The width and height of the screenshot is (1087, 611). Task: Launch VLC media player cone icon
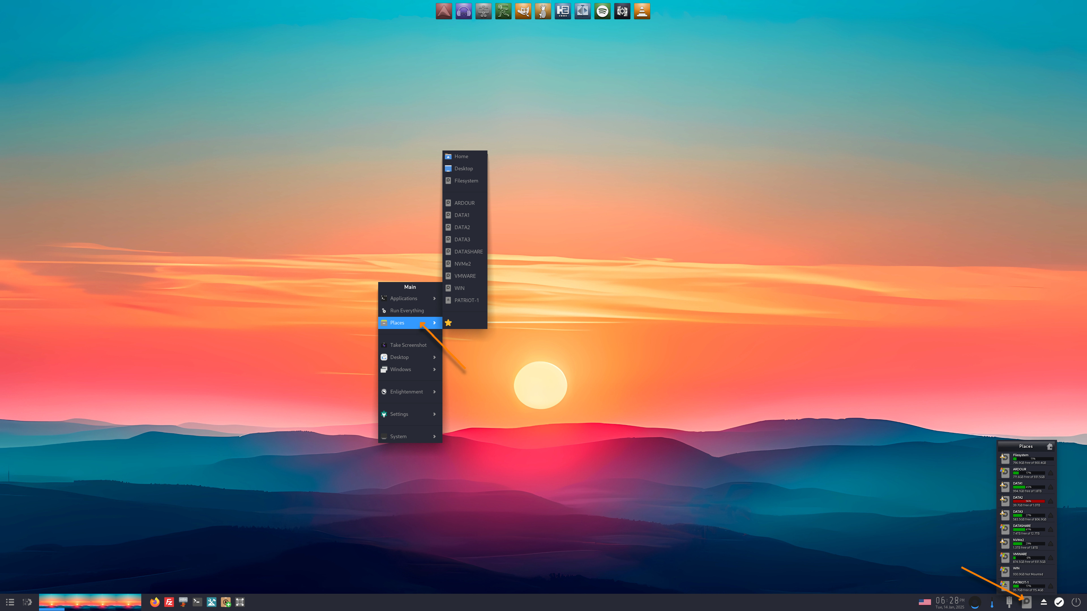(x=642, y=11)
